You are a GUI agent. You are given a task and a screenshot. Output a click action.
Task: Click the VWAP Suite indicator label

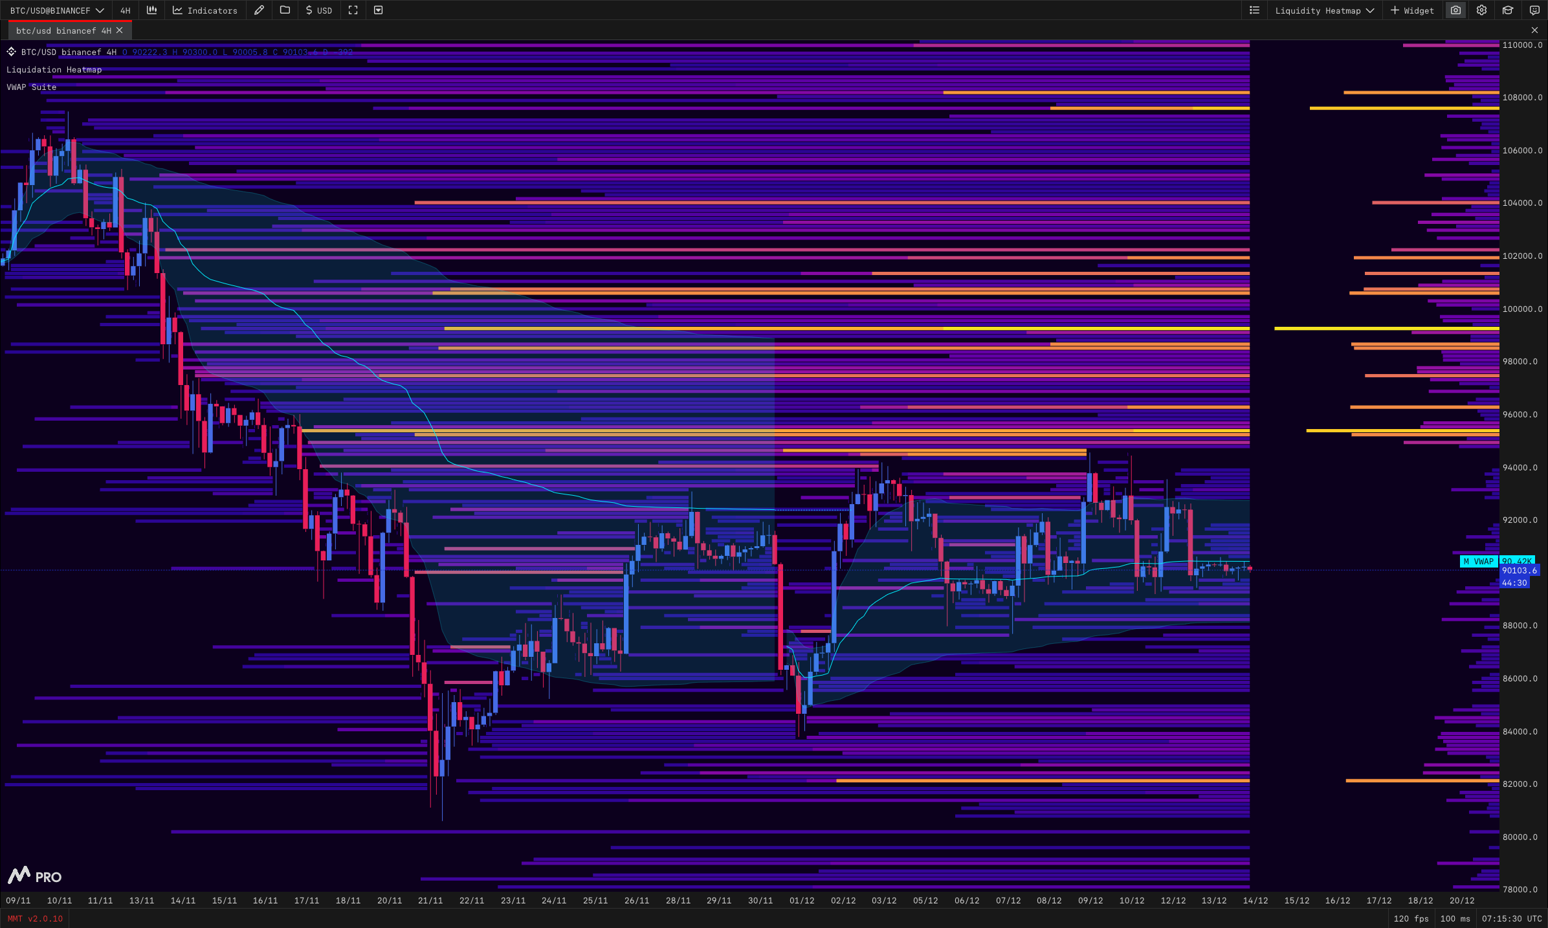[31, 87]
